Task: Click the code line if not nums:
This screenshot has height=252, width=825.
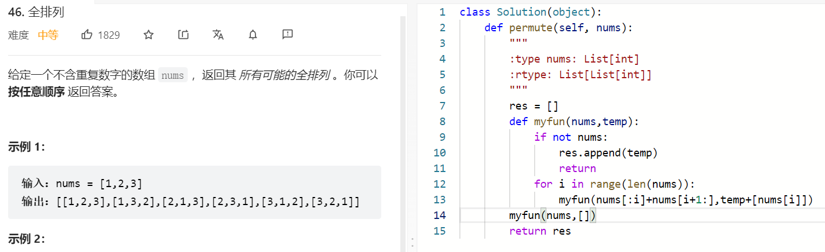Action: pyautogui.click(x=571, y=137)
